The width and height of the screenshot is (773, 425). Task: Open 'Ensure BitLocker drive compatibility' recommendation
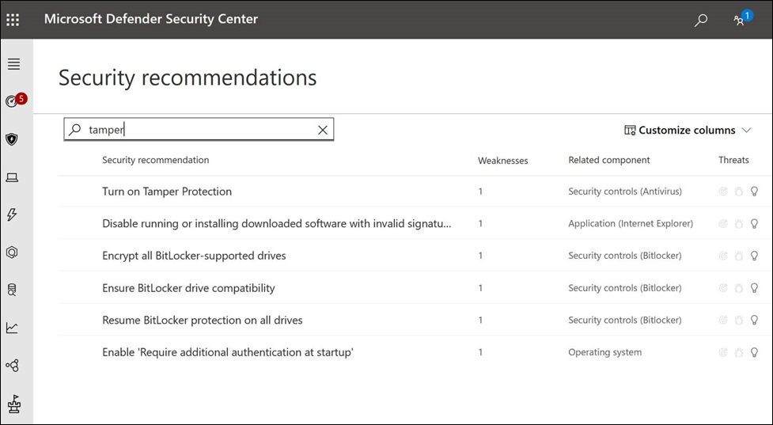(x=188, y=288)
